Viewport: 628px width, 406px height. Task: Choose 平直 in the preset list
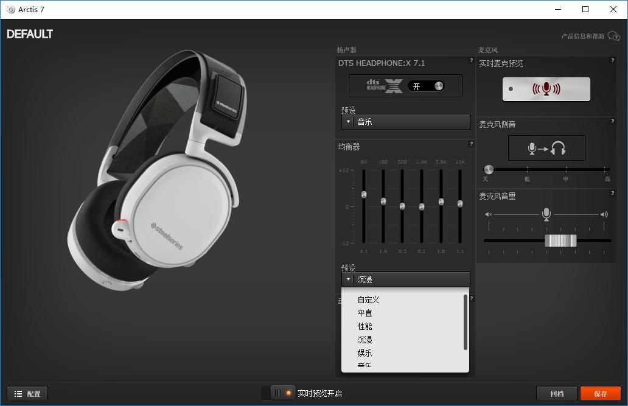365,313
